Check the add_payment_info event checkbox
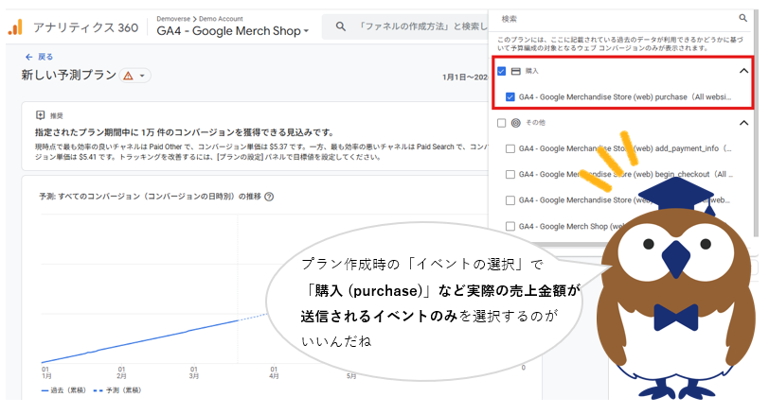This screenshot has height=414, width=769. [x=510, y=148]
